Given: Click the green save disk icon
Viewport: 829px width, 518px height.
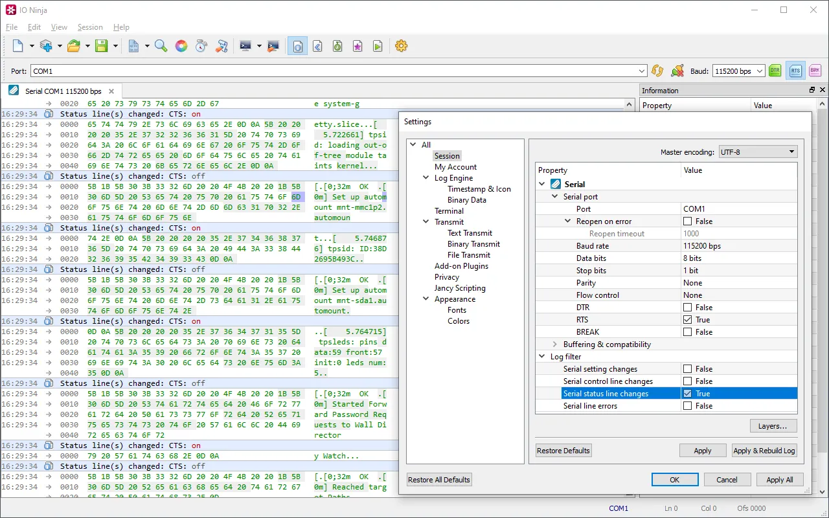Looking at the screenshot, I should [102, 46].
